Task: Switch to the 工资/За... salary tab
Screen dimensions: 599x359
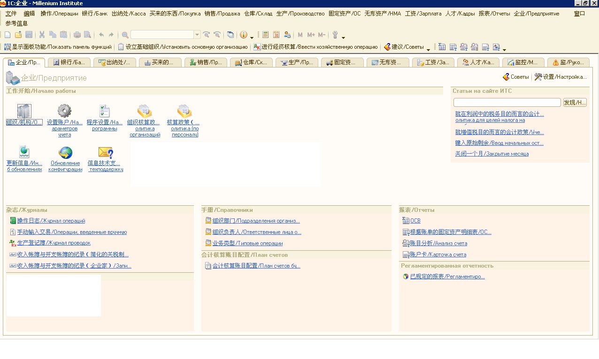Action: pos(433,62)
